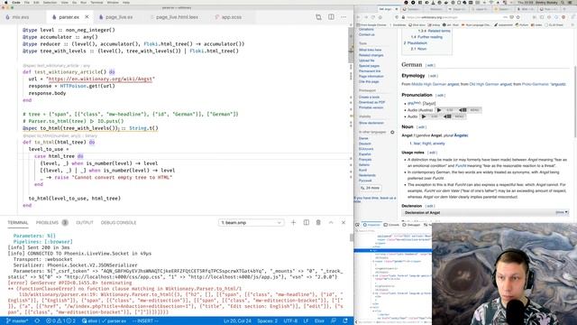Image resolution: width=577 pixels, height=325 pixels.
Task: Click the plural Ängste link
Action: point(461,135)
